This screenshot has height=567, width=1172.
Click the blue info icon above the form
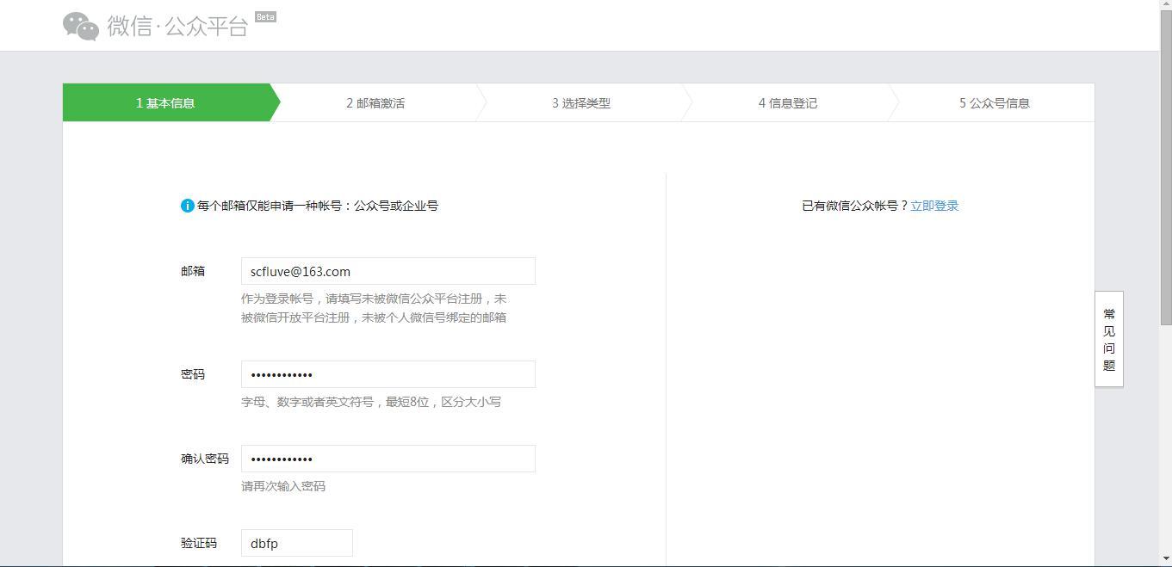click(x=187, y=206)
